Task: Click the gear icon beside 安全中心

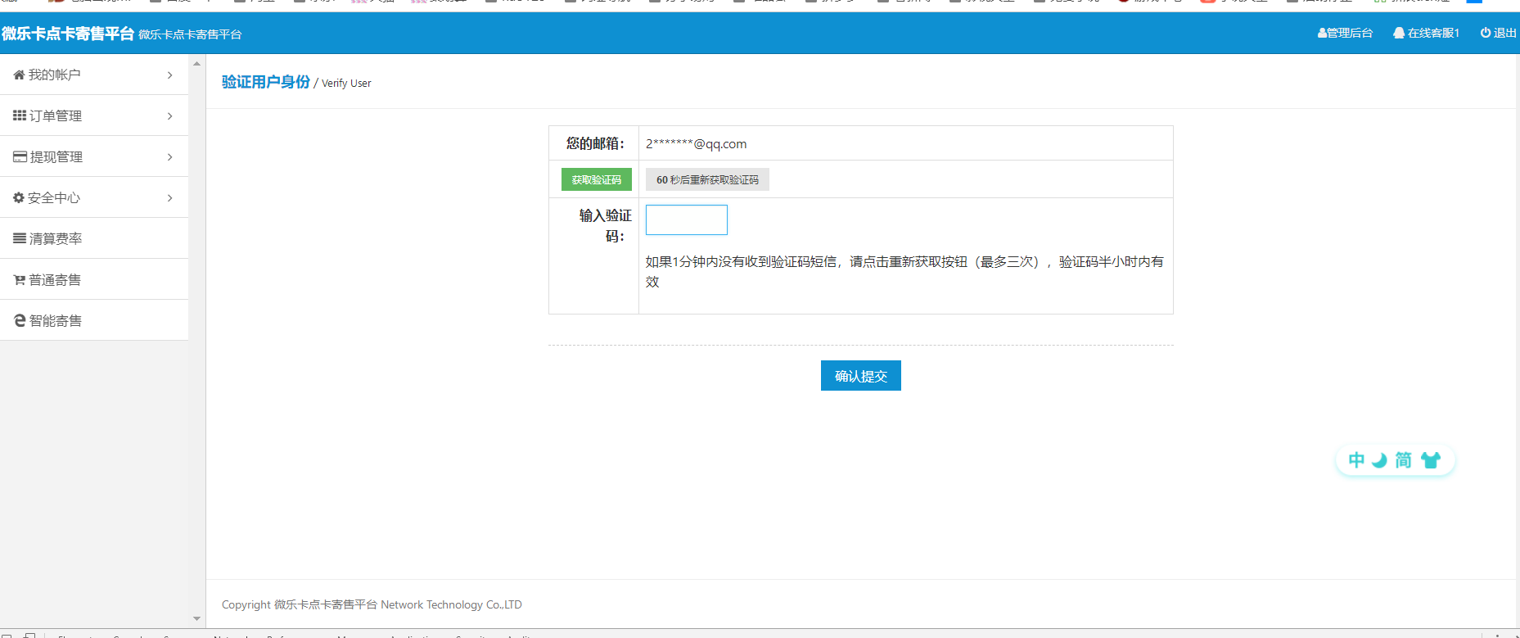Action: [19, 197]
